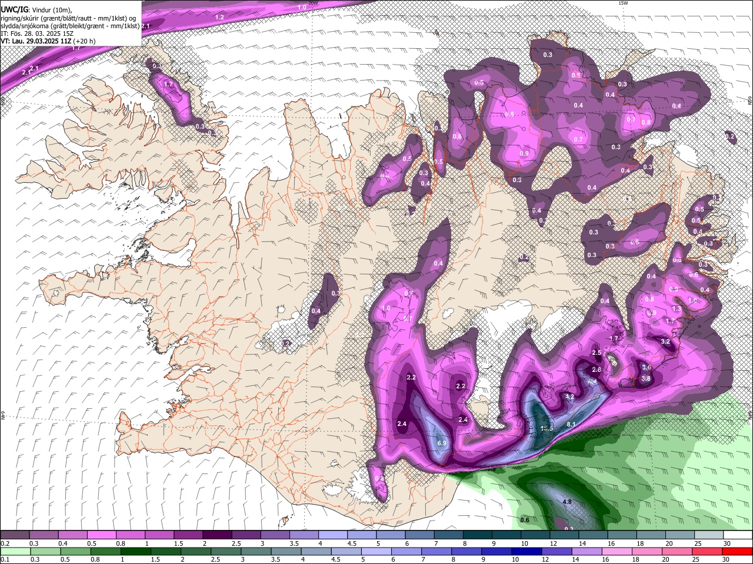Image resolution: width=753 pixels, height=564 pixels.
Task: Select the 2.8 value label on the map
Action: click(x=597, y=370)
